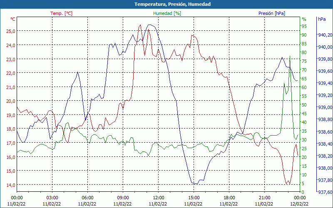Click the "12/02/22" date label
The image size is (333, 208).
299,204
